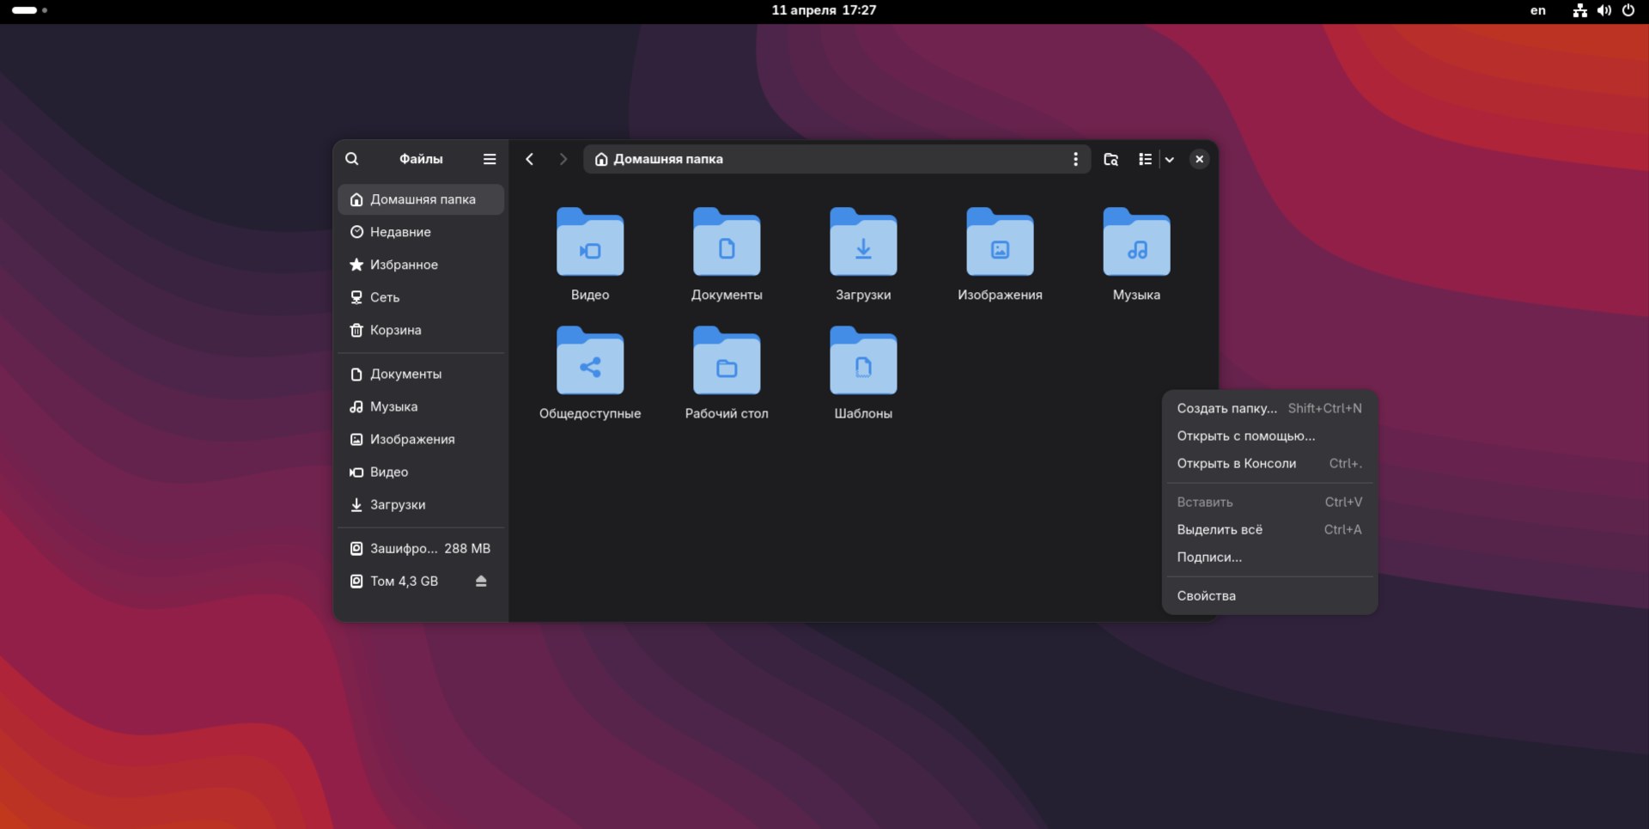The width and height of the screenshot is (1649, 829).
Task: Select Музыка in the sidebar
Action: pyautogui.click(x=394, y=406)
